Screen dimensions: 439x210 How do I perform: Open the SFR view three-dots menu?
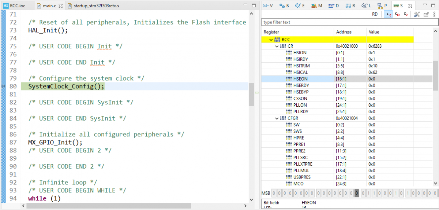tap(434, 14)
